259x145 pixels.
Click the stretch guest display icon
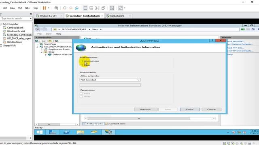121,8
